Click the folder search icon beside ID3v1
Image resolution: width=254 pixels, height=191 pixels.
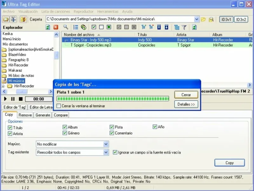(211, 19)
